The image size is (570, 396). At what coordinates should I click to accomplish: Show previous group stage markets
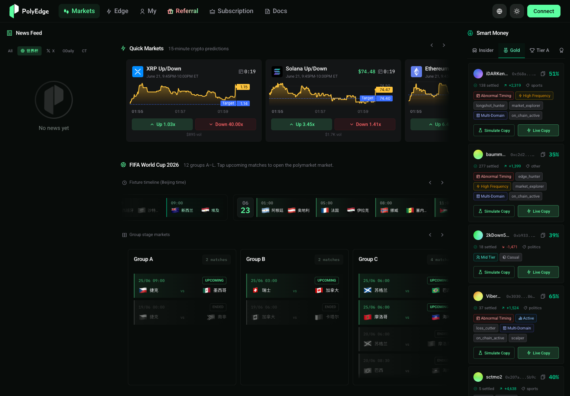430,235
